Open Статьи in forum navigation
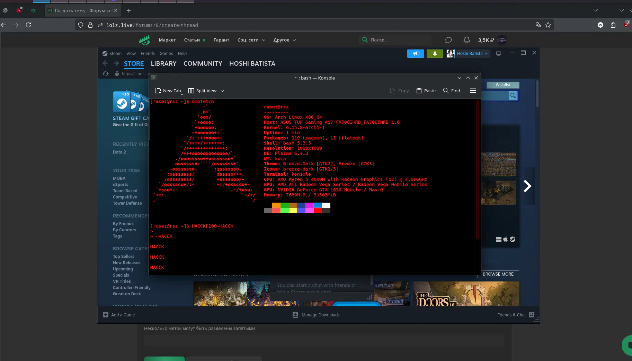 pyautogui.click(x=192, y=40)
